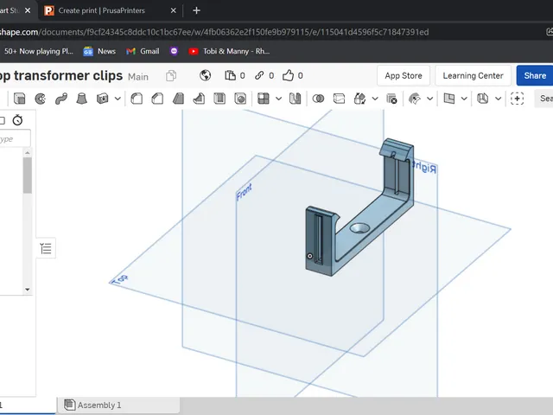Image resolution: width=553 pixels, height=415 pixels.
Task: Select the Delete part tool
Action: [391, 99]
